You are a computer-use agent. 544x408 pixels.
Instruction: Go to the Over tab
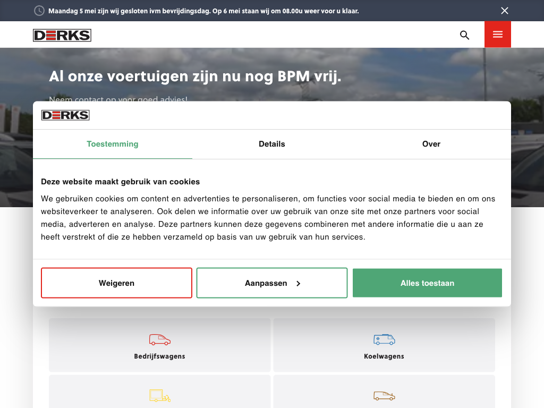click(x=431, y=144)
